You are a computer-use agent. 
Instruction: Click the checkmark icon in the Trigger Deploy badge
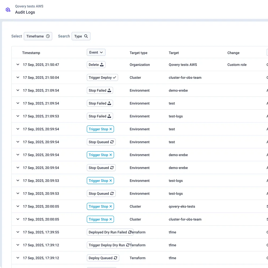pos(114,77)
